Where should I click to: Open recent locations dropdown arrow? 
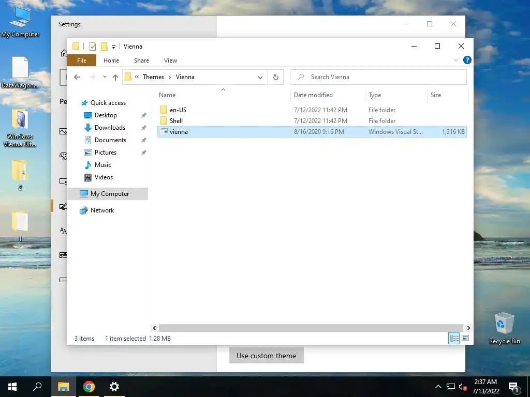click(105, 77)
